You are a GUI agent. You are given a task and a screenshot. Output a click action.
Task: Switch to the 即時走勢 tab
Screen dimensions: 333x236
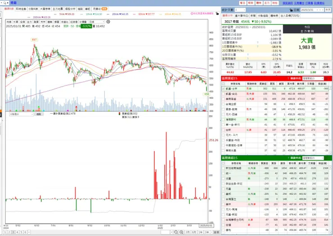pyautogui.click(x=21, y=9)
